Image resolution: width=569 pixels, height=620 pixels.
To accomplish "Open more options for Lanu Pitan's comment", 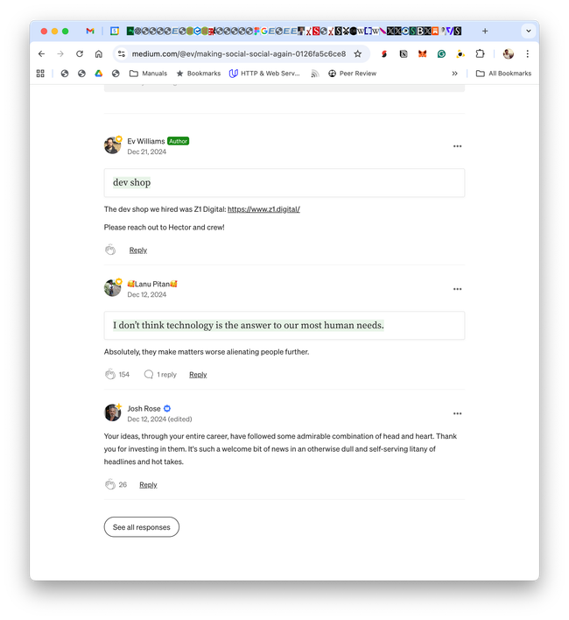I will pos(457,289).
